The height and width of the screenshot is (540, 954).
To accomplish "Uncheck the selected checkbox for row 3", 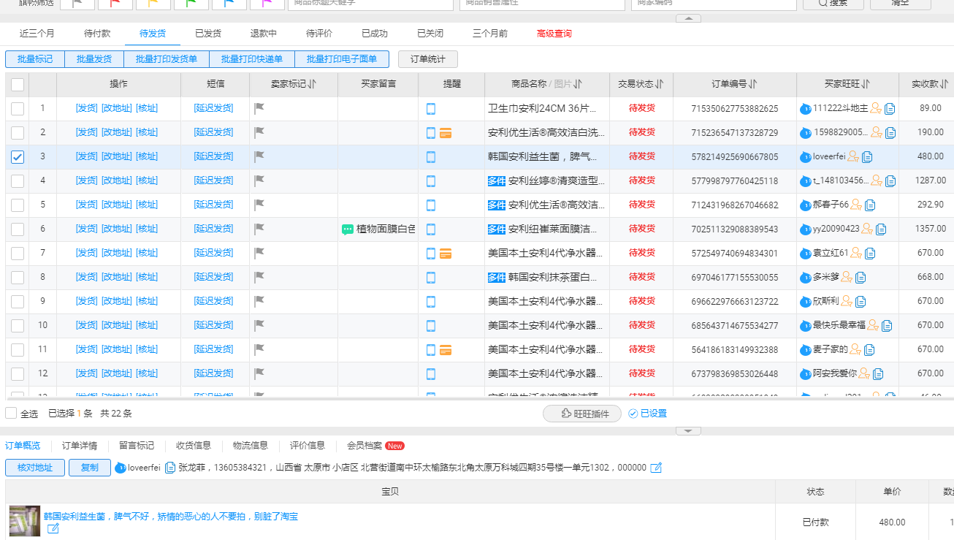I will coord(18,157).
